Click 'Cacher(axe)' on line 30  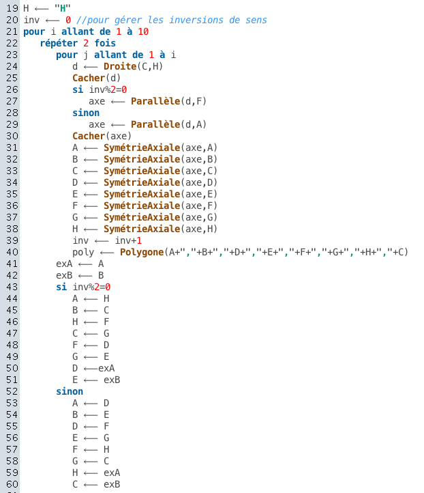click(102, 136)
